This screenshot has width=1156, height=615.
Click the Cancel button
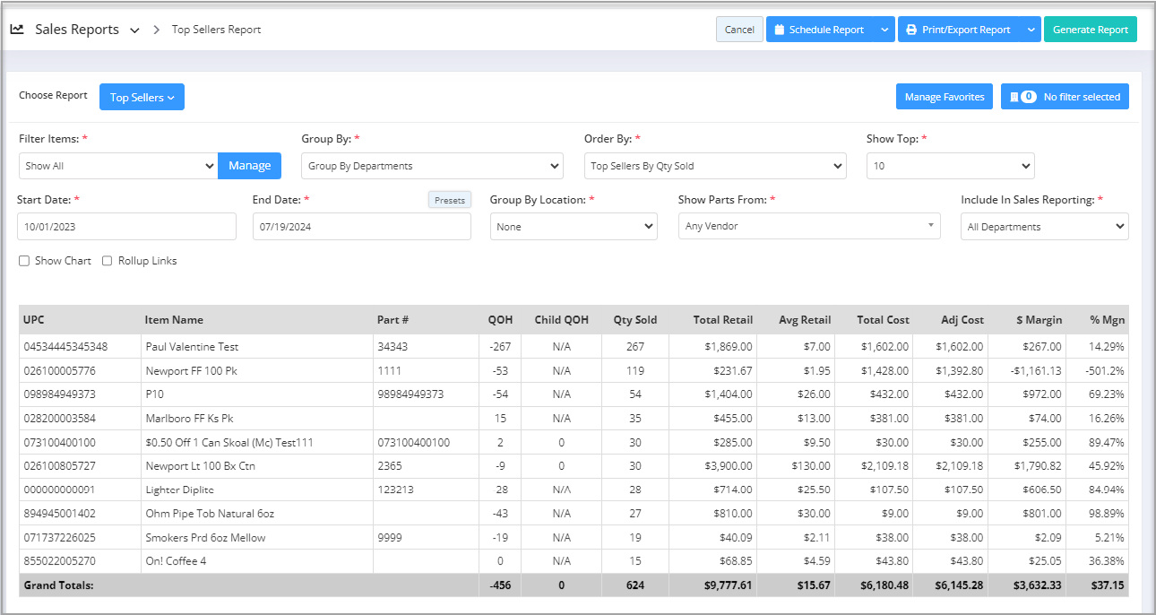pyautogui.click(x=739, y=30)
